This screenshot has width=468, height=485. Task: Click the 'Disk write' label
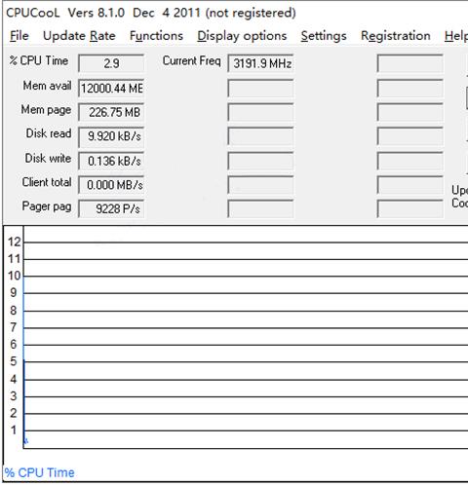[x=48, y=158]
